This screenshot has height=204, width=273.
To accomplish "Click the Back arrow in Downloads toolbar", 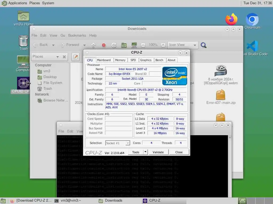I will coord(41,45).
